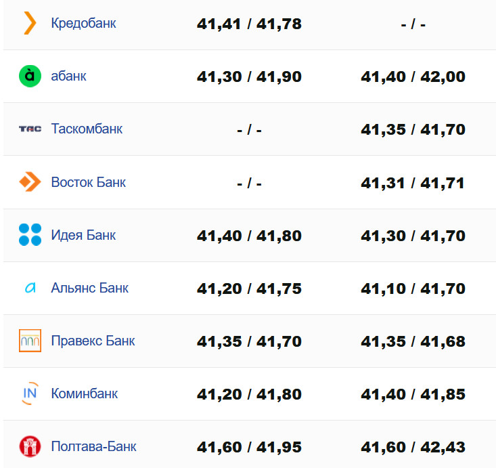Open the абанк bank link

click(68, 76)
